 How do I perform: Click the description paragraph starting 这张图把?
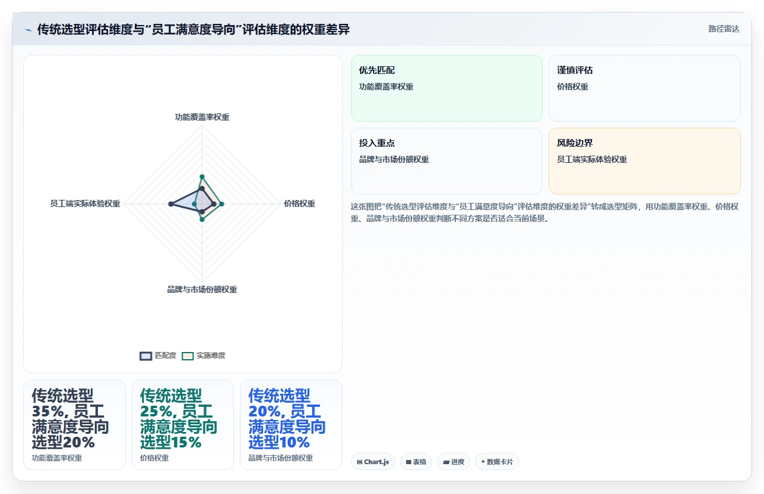click(545, 212)
